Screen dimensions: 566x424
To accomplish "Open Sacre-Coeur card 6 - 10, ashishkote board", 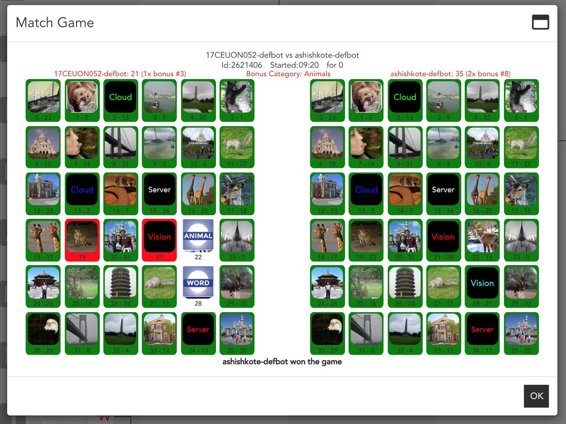I will (328, 147).
